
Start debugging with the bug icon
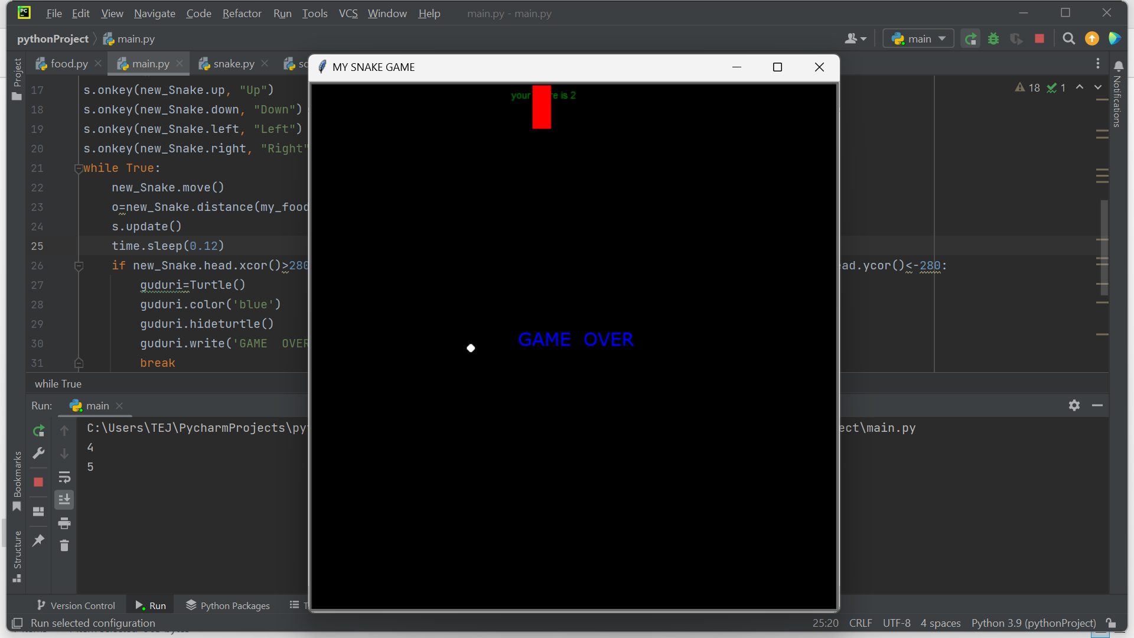pyautogui.click(x=993, y=38)
